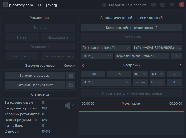Open the Да dropdown in settings
The image size is (186, 138).
pos(140,74)
